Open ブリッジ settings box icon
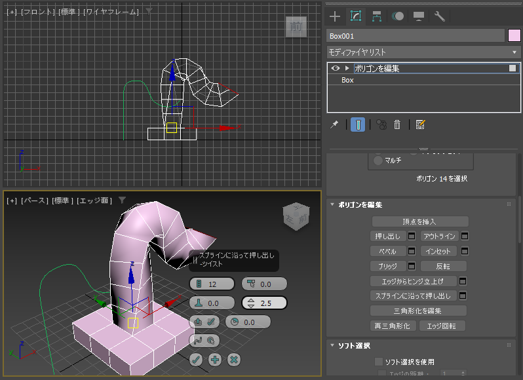This screenshot has height=380, width=523. [412, 266]
